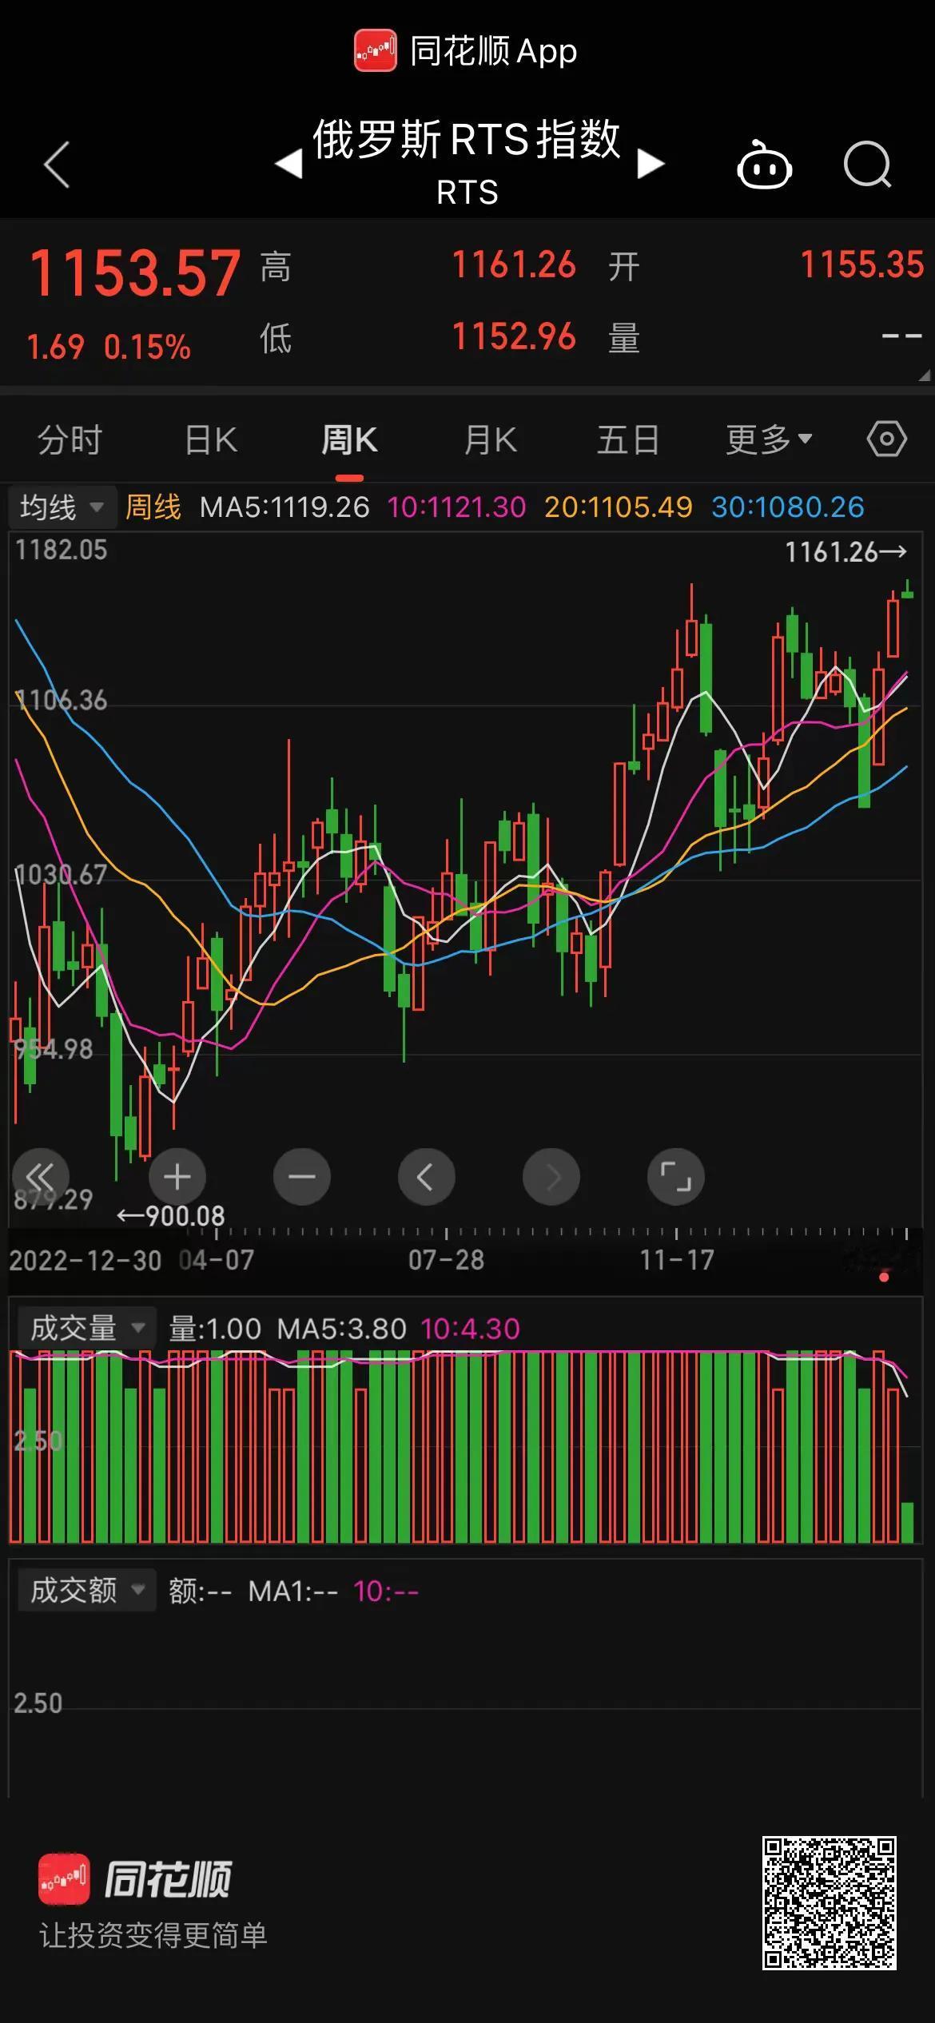Open the 均线 indicator dropdown

point(62,507)
